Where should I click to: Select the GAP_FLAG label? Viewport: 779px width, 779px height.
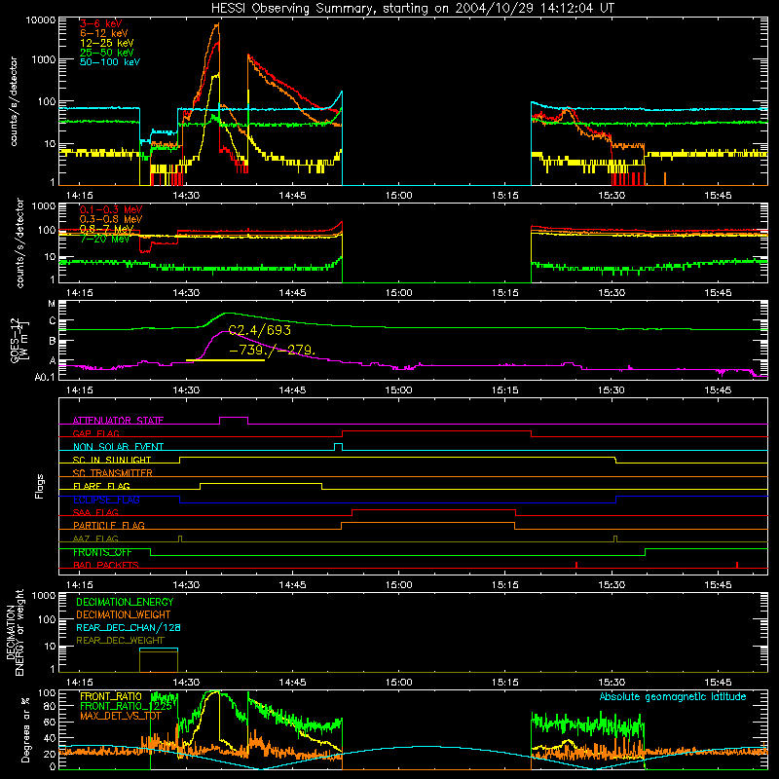(x=95, y=433)
